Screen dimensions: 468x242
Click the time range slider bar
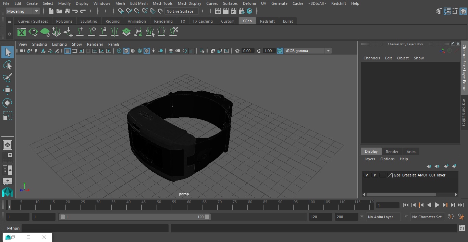(x=135, y=217)
